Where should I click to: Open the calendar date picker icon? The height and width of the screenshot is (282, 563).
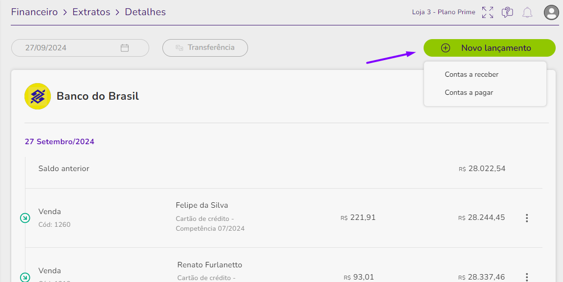point(125,48)
